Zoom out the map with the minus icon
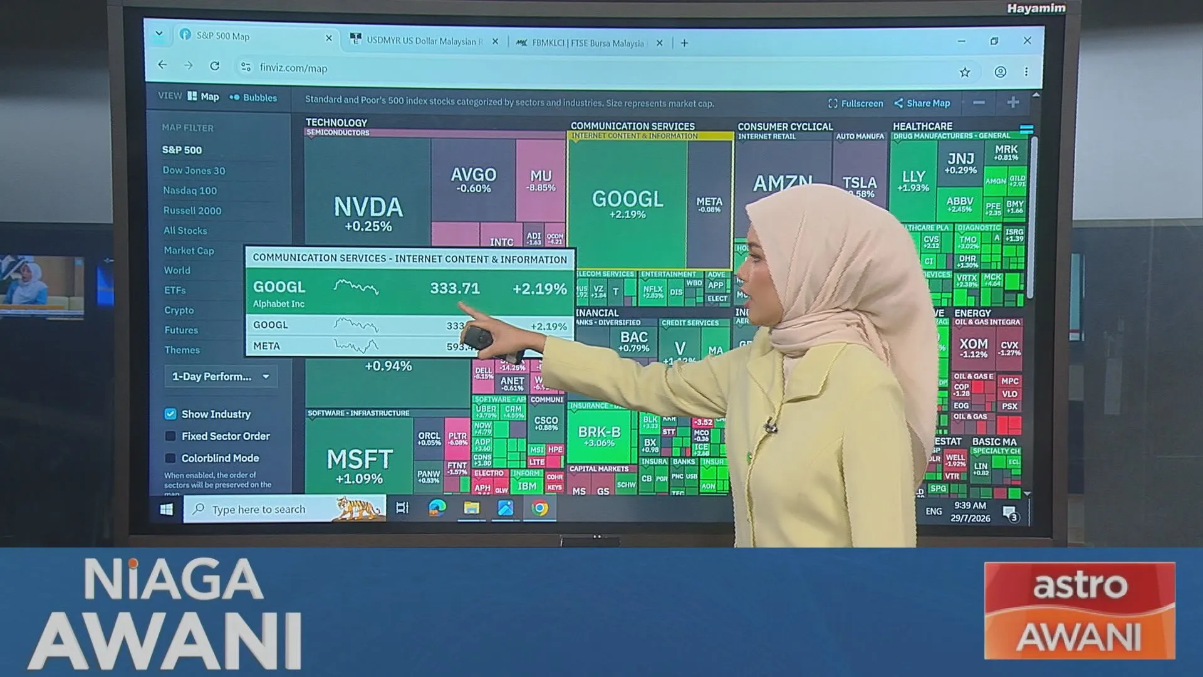This screenshot has height=677, width=1203. (x=979, y=103)
